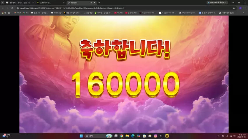Open Logitech G HUB from the taskbar

pos(161,136)
